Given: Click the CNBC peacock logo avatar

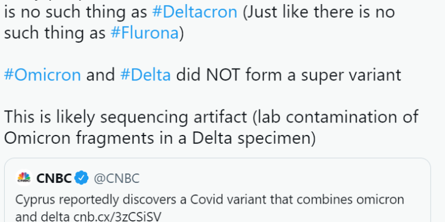Looking at the screenshot, I should click(x=24, y=178).
